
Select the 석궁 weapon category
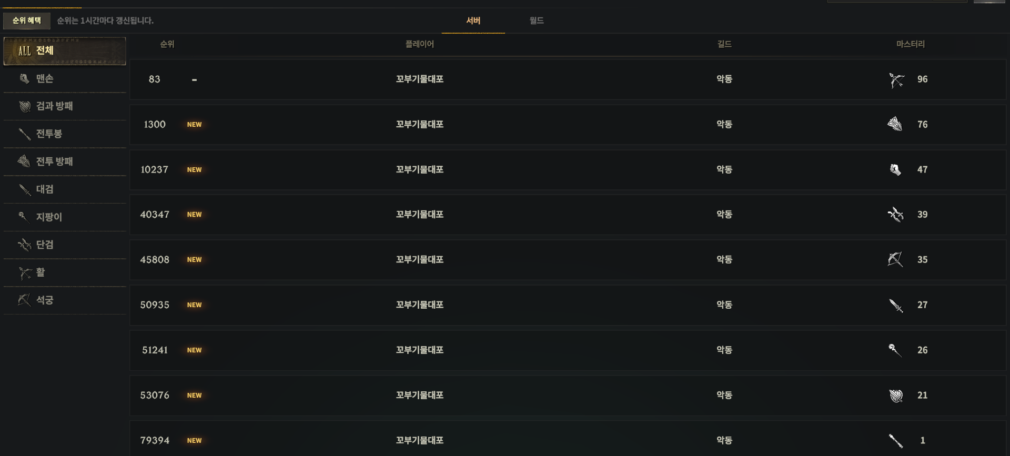[x=64, y=300]
